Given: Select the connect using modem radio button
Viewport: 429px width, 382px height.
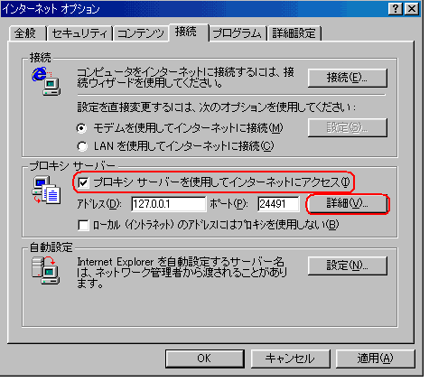Looking at the screenshot, I should (x=82, y=128).
